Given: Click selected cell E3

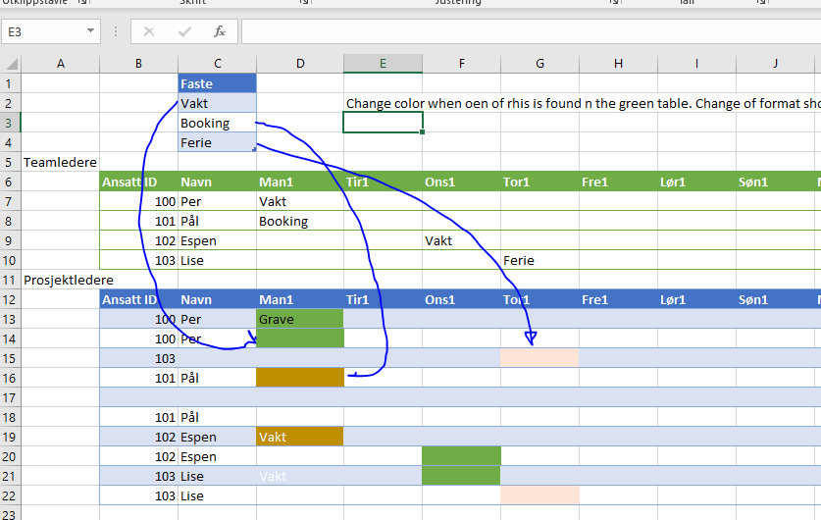Looking at the screenshot, I should click(383, 123).
